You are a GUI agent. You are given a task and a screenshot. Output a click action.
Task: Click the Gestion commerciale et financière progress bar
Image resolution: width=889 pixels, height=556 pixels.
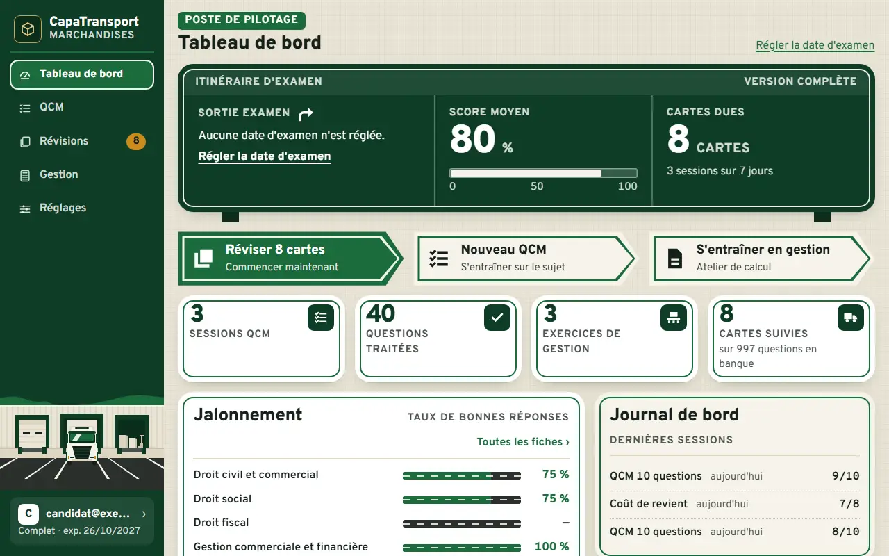pyautogui.click(x=462, y=548)
